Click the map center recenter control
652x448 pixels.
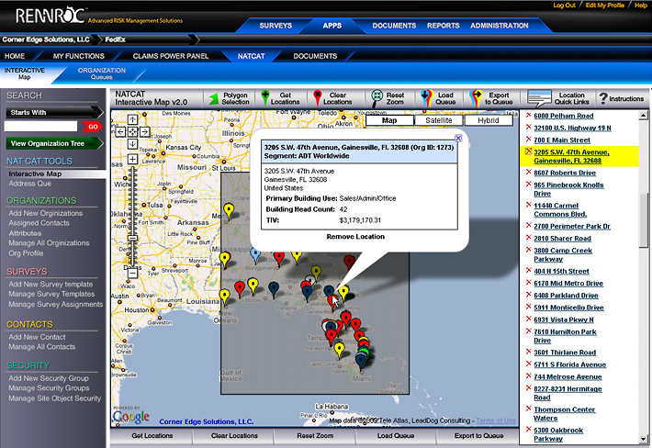pyautogui.click(x=132, y=132)
